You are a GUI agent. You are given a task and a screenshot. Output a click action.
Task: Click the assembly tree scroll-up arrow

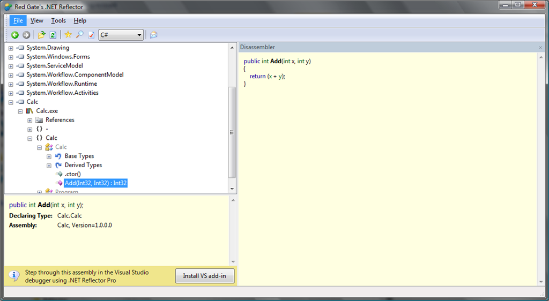click(x=232, y=48)
